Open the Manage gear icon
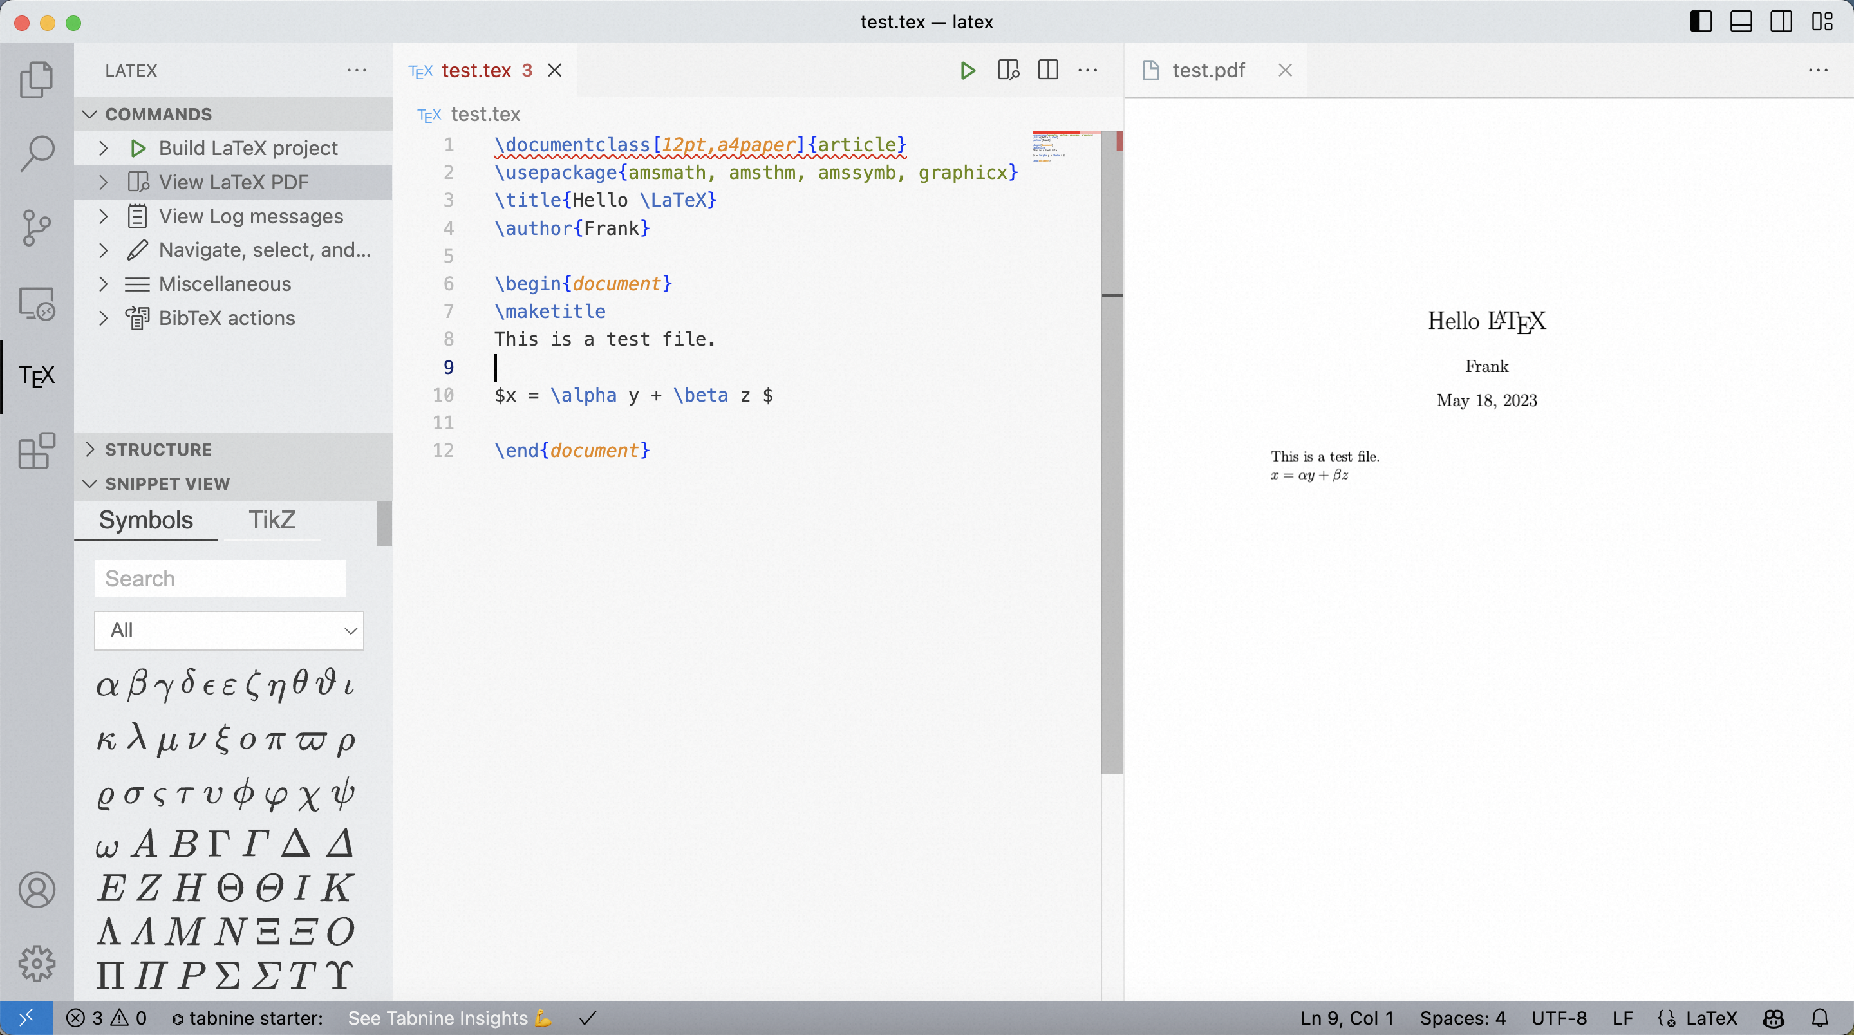Image resolution: width=1854 pixels, height=1035 pixels. click(x=37, y=964)
